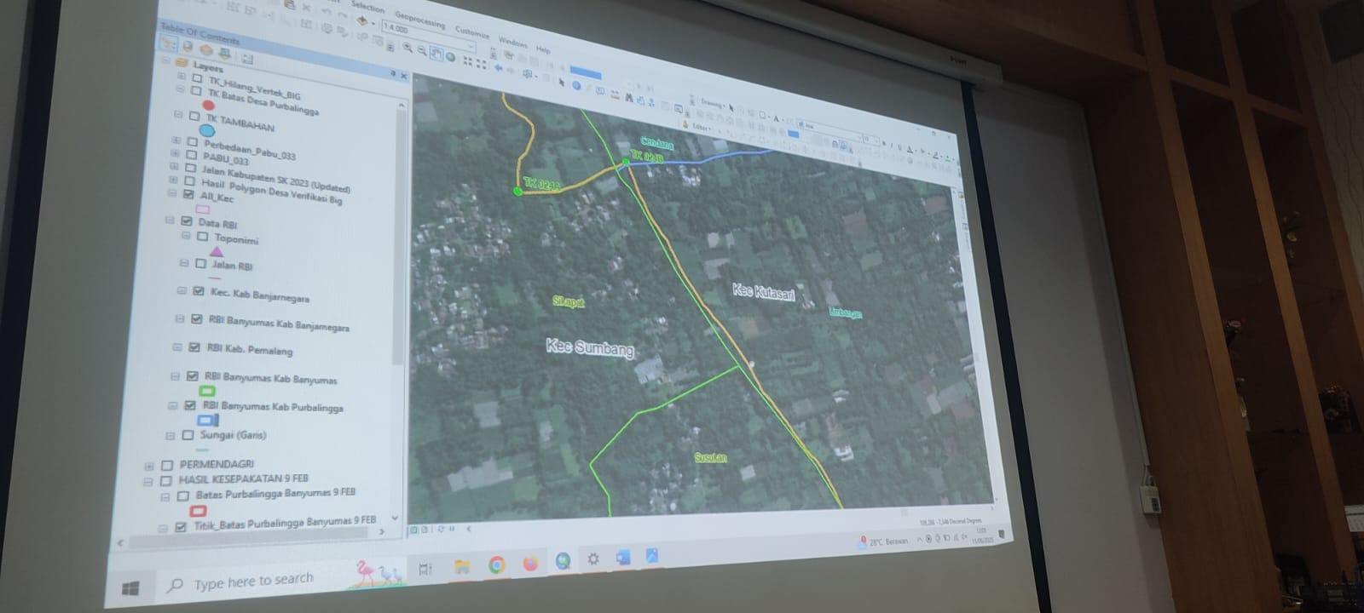Open Google Chrome from taskbar

click(496, 565)
